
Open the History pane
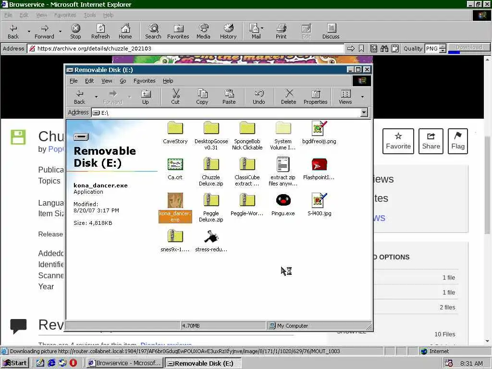point(228,31)
